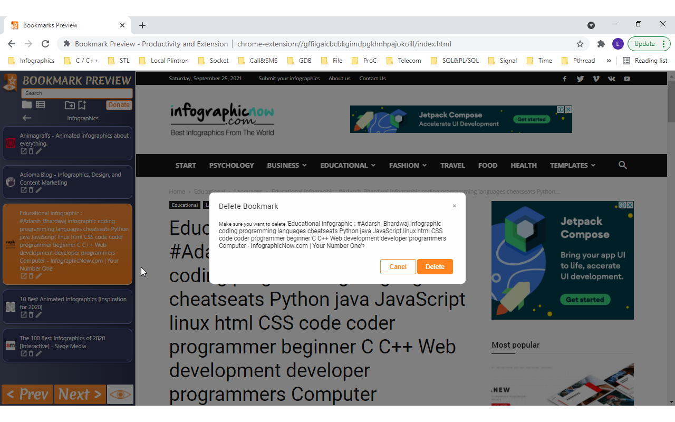Image resolution: width=675 pixels, height=422 pixels.
Task: Type in the bookmark Search field
Action: (77, 93)
